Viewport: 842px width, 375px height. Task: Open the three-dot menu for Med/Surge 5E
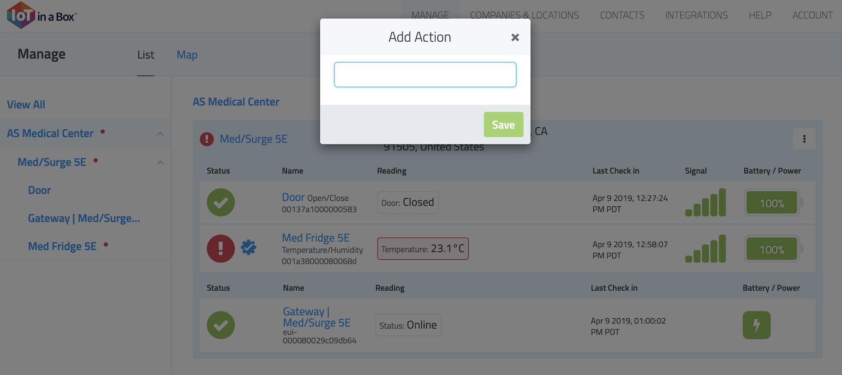click(x=804, y=139)
